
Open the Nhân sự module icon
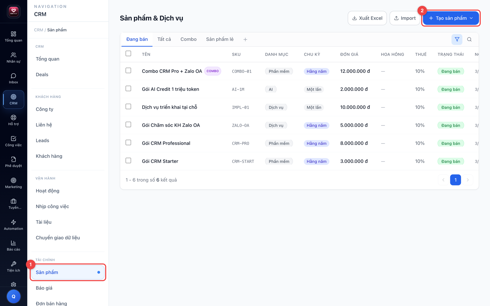pyautogui.click(x=13, y=58)
